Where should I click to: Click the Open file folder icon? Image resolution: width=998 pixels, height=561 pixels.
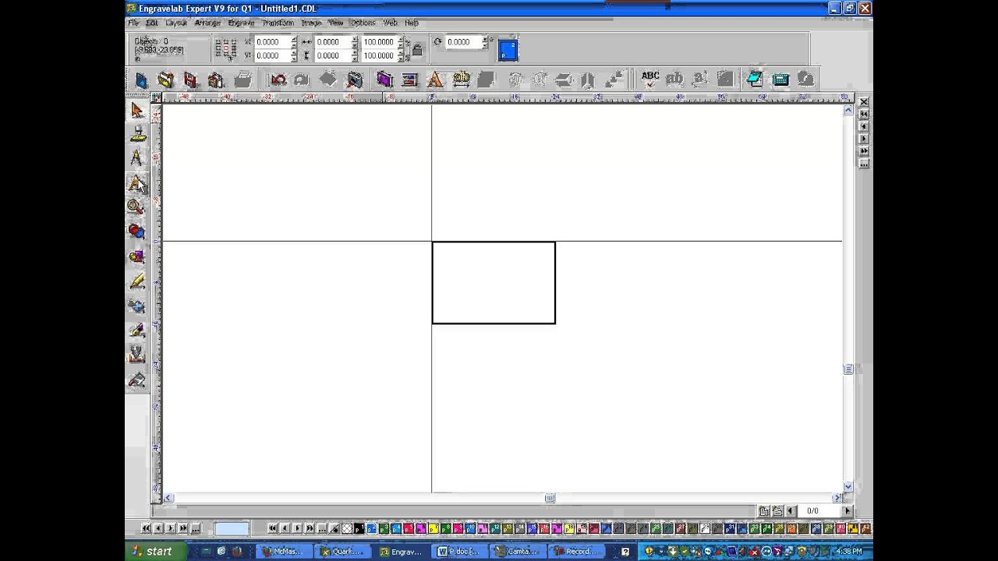165,79
